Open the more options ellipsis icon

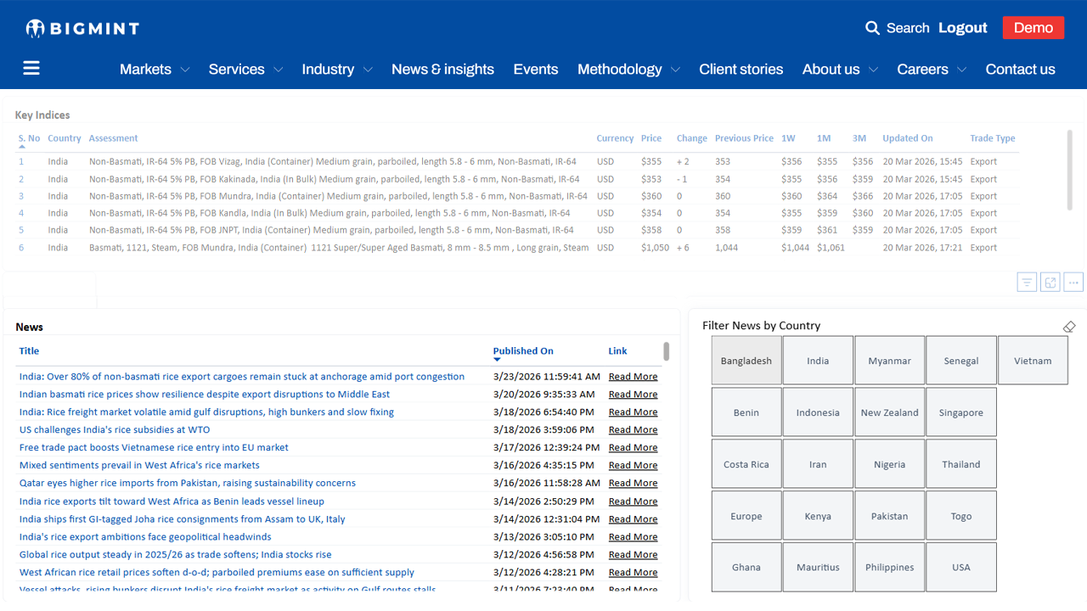tap(1073, 283)
